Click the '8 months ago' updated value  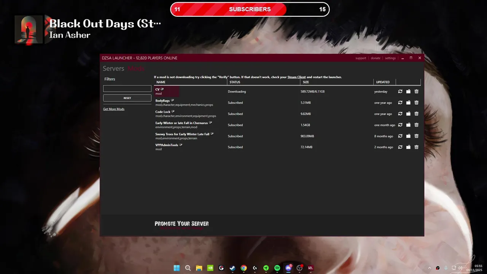point(384,136)
